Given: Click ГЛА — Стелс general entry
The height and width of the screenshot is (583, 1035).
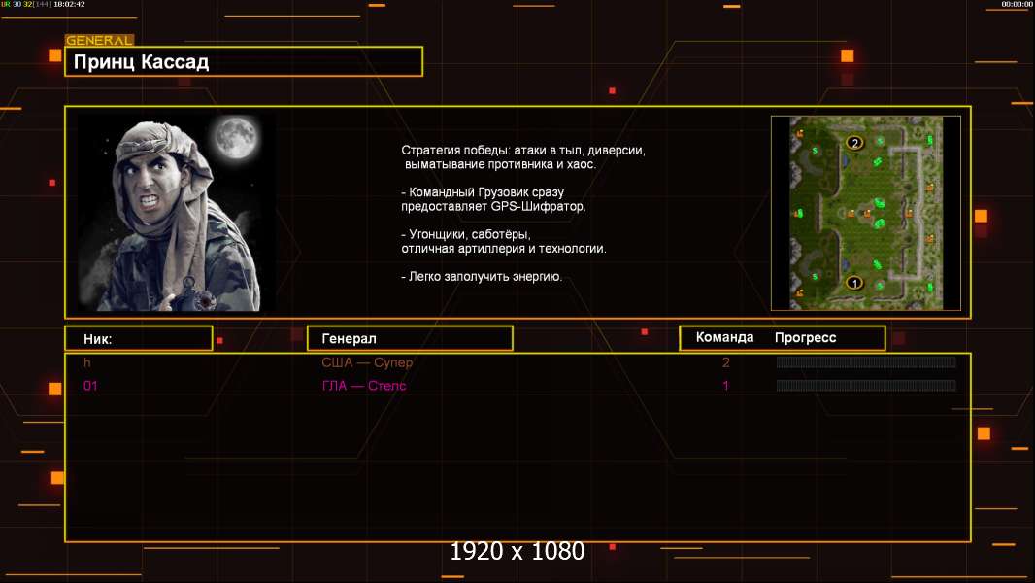Looking at the screenshot, I should (364, 386).
